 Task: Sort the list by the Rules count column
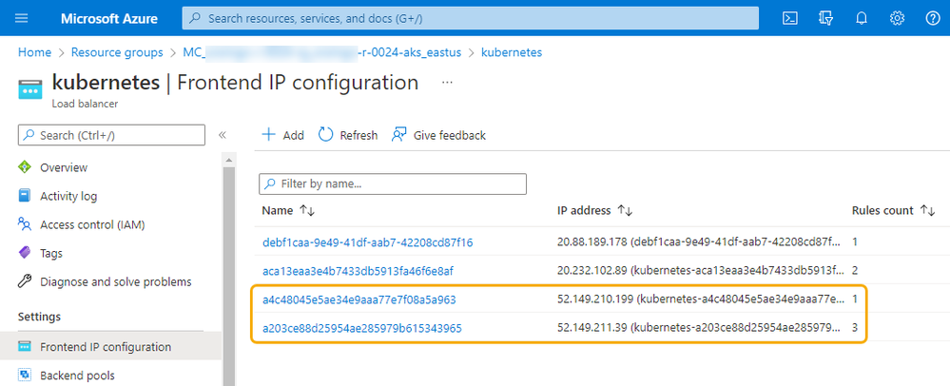(x=927, y=210)
